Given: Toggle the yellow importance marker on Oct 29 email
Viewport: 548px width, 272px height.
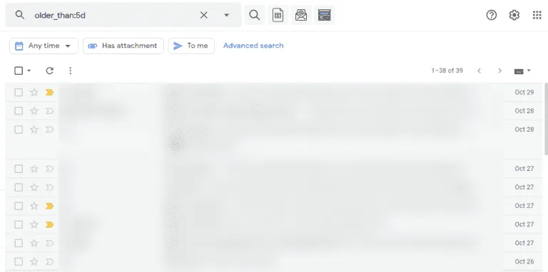Looking at the screenshot, I should click(x=49, y=93).
